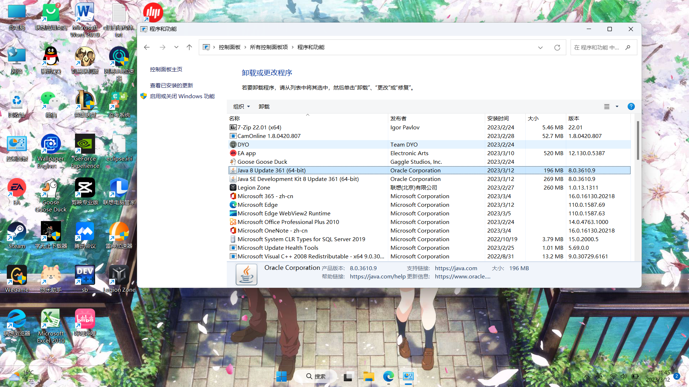689x387 pixels.
Task: Open the view options dropdown arrow
Action: 617,106
